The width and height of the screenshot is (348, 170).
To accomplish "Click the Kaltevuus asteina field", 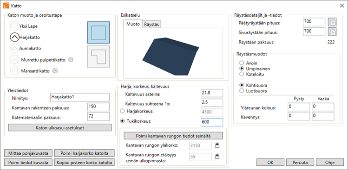I will pos(212,93).
